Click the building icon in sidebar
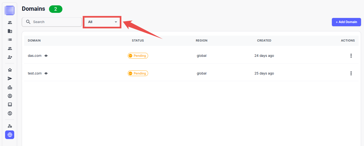364x146 pixels. (10, 31)
